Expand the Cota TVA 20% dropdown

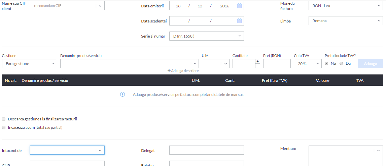[308, 63]
